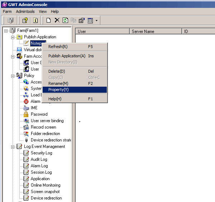Open the view mode dropdown arrow
Screen dimensions: 215x202
(96, 21)
